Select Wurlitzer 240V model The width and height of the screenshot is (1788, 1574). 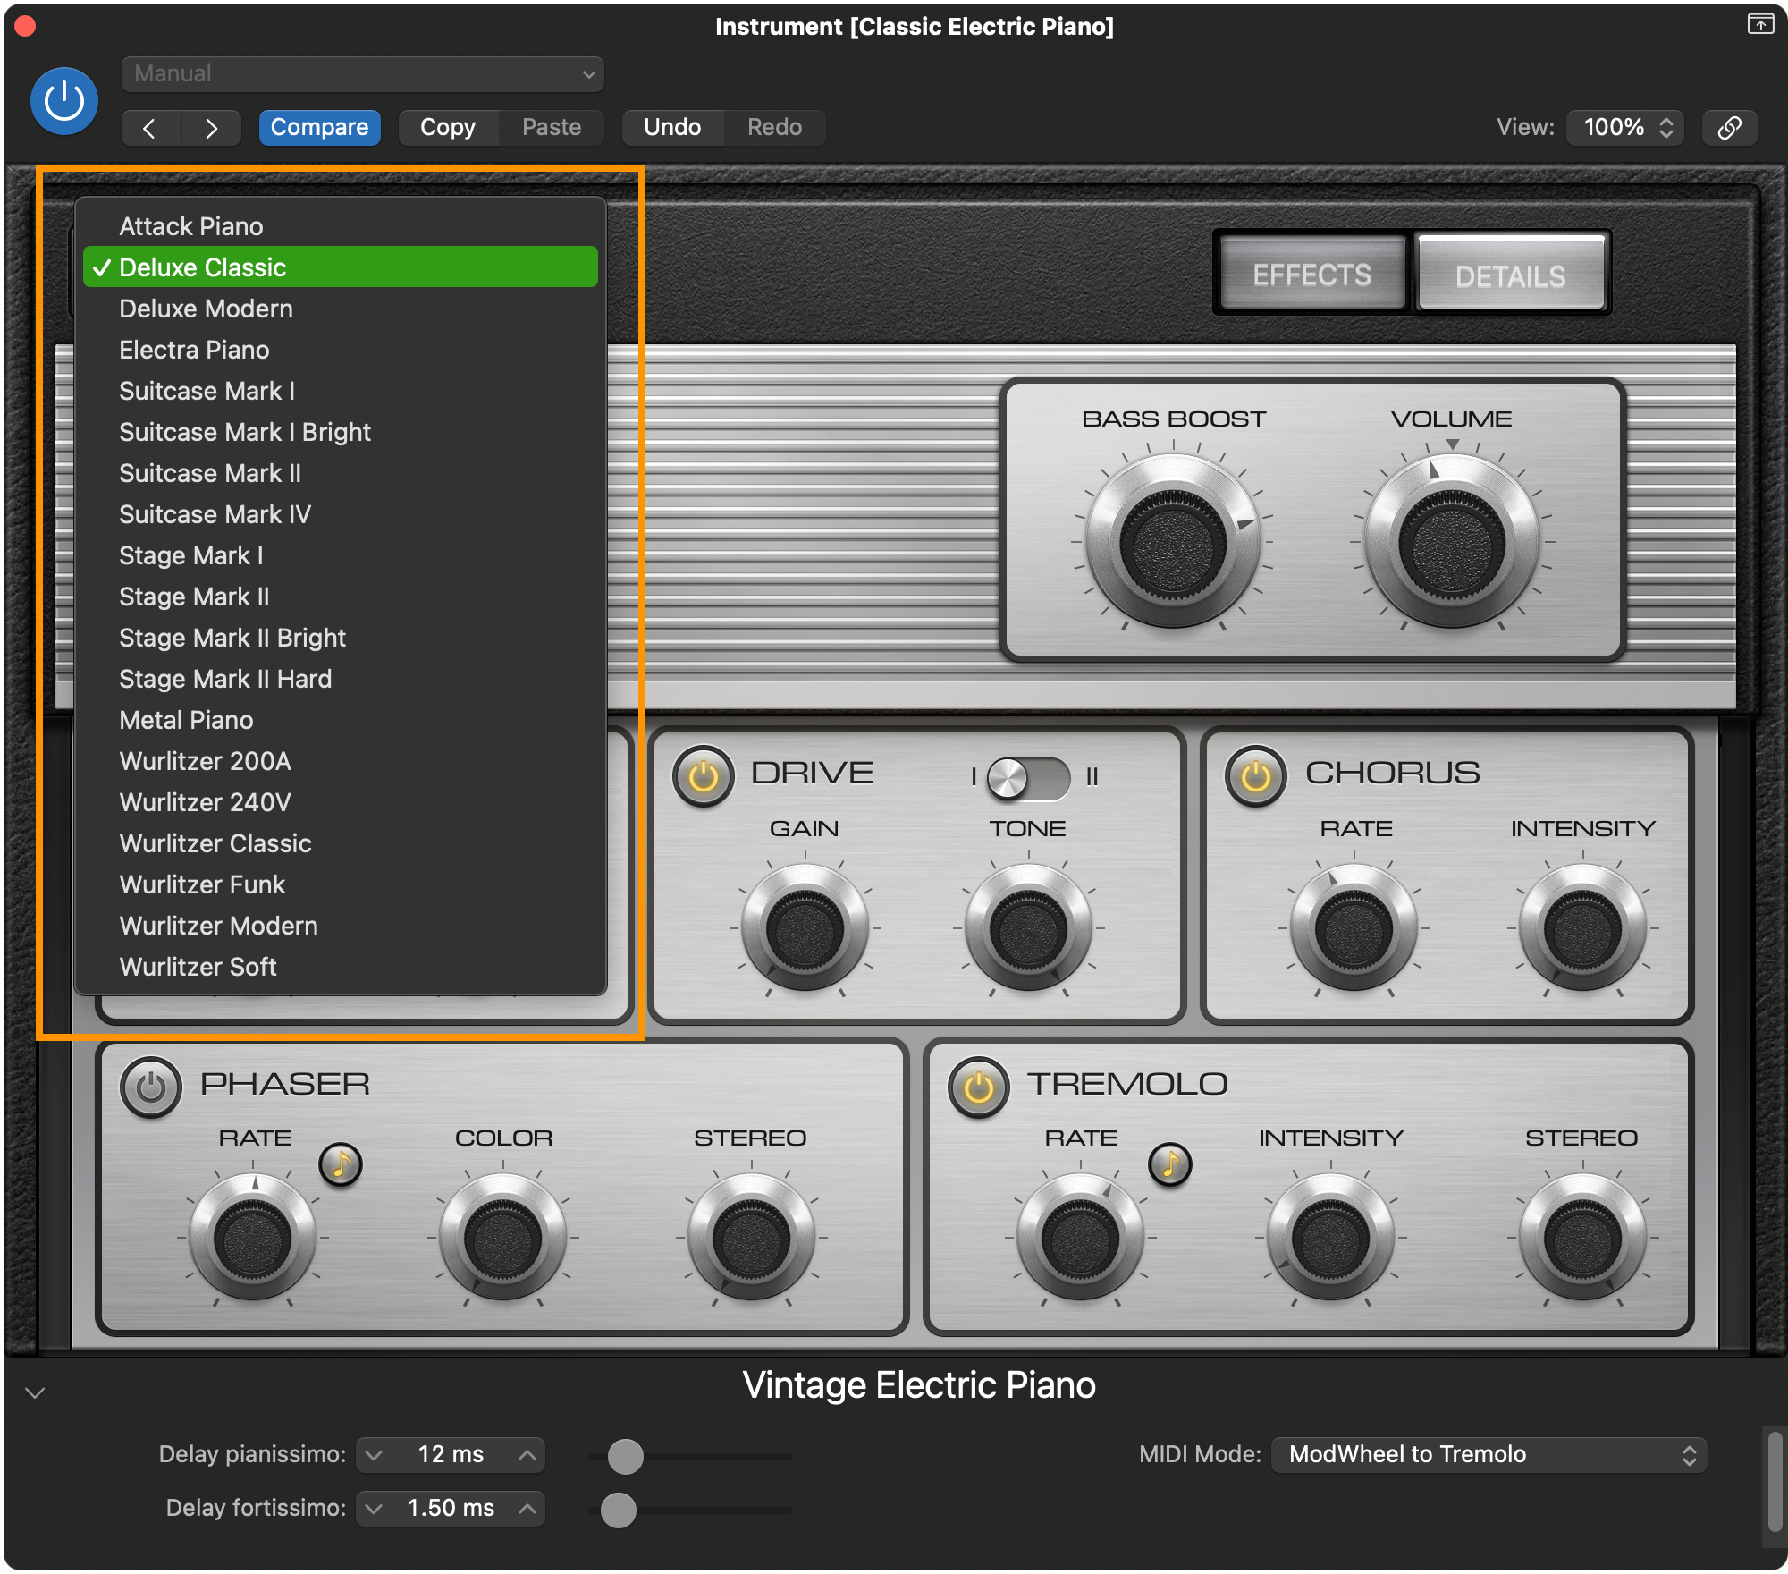tap(341, 802)
